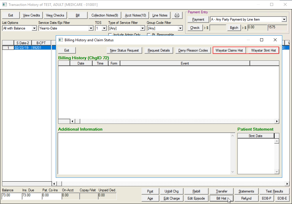Open View Credits
The width and height of the screenshot is (292, 204).
pos(32,15)
